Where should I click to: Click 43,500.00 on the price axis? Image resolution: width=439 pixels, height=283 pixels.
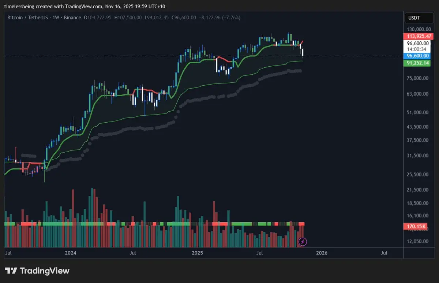(418, 127)
